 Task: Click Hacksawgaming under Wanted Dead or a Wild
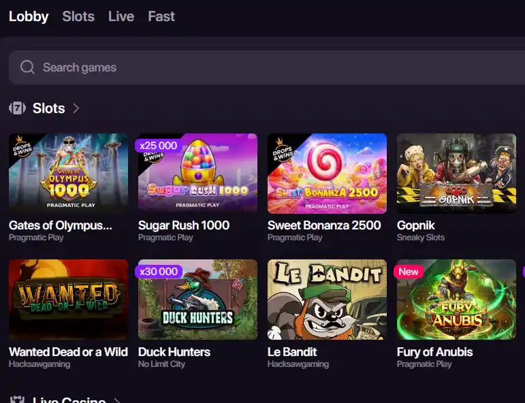tap(39, 364)
